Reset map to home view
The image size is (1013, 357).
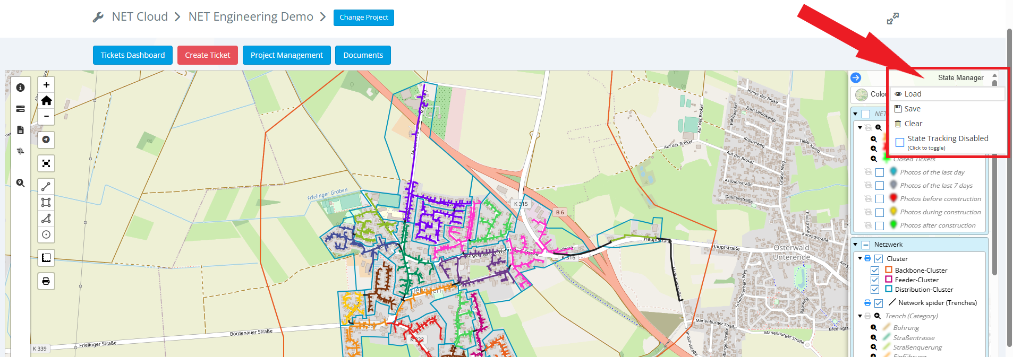coord(46,101)
